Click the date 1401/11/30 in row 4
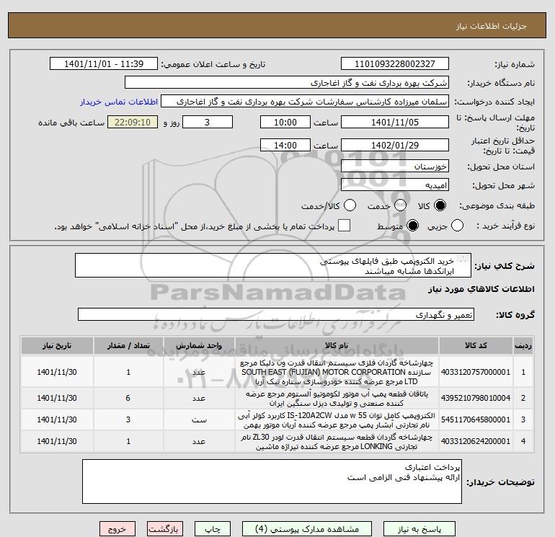This screenshot has height=537, width=555. pyautogui.click(x=57, y=441)
